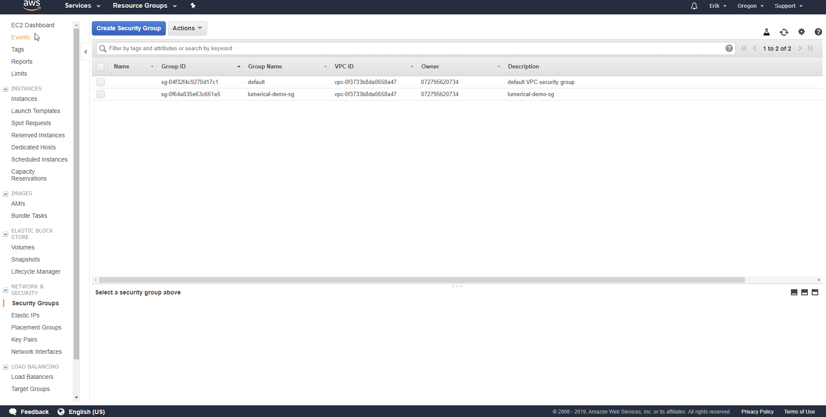
Task: Open the help question mark icon
Action: 818,32
